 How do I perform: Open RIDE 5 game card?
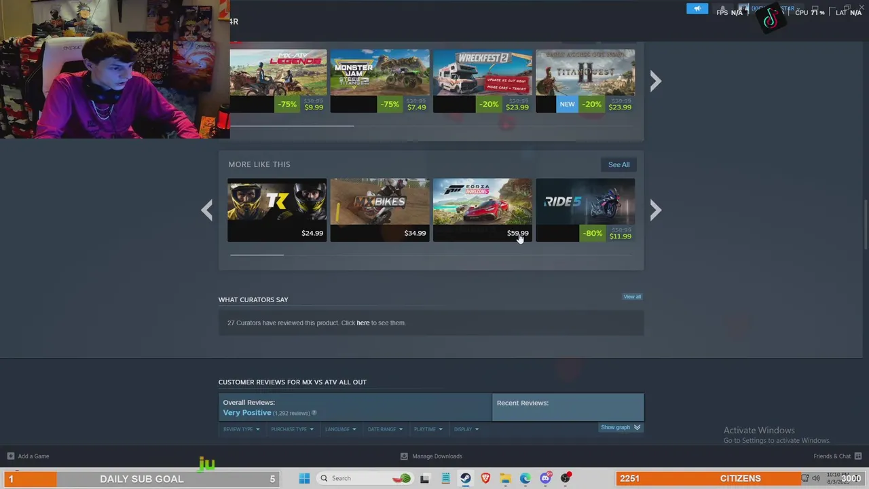[585, 210]
